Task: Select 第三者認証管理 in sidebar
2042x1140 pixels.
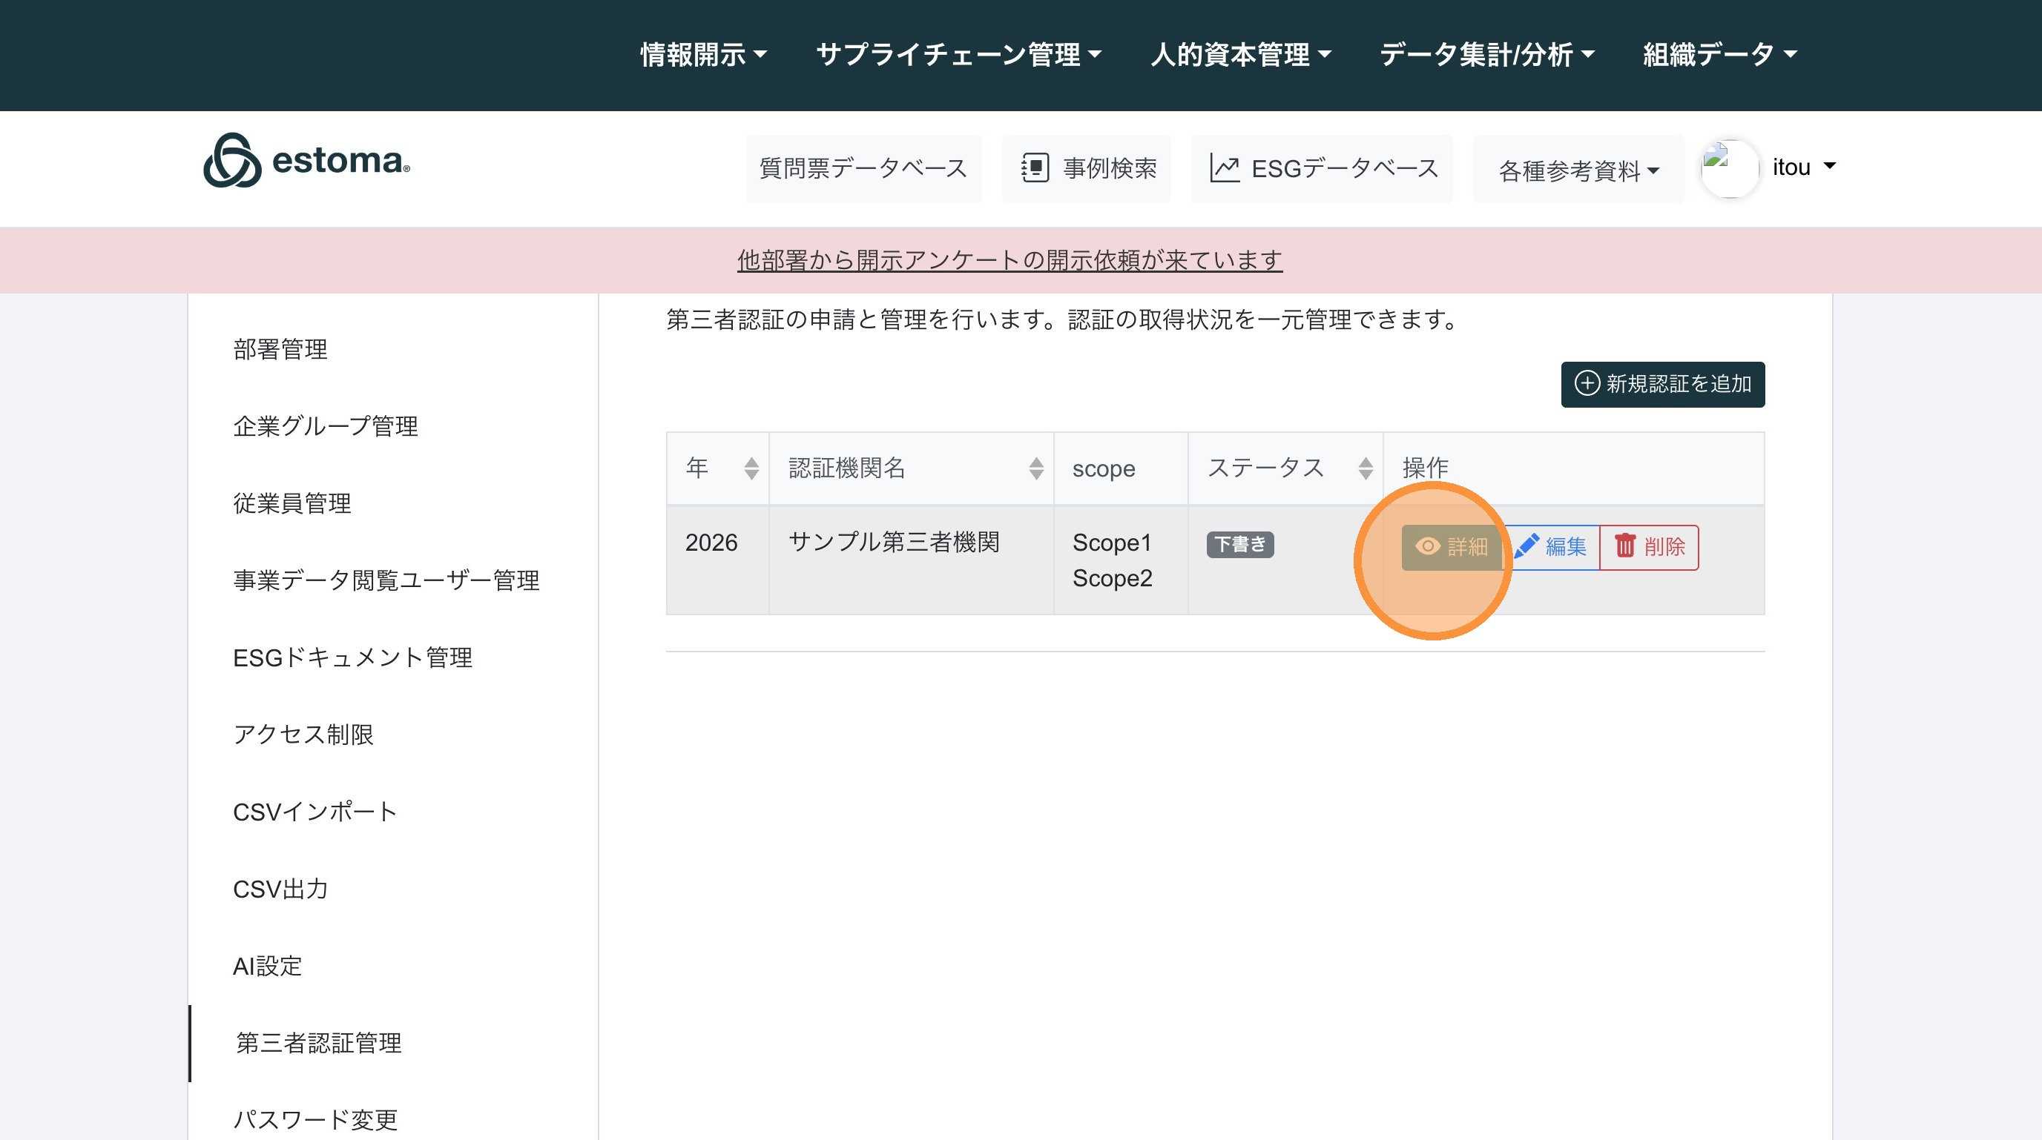Action: point(318,1043)
